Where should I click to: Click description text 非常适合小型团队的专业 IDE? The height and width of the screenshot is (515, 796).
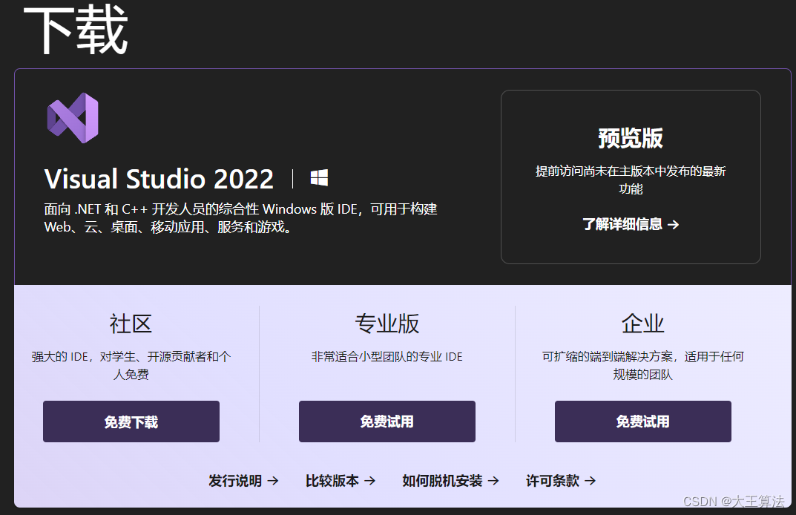pos(387,356)
